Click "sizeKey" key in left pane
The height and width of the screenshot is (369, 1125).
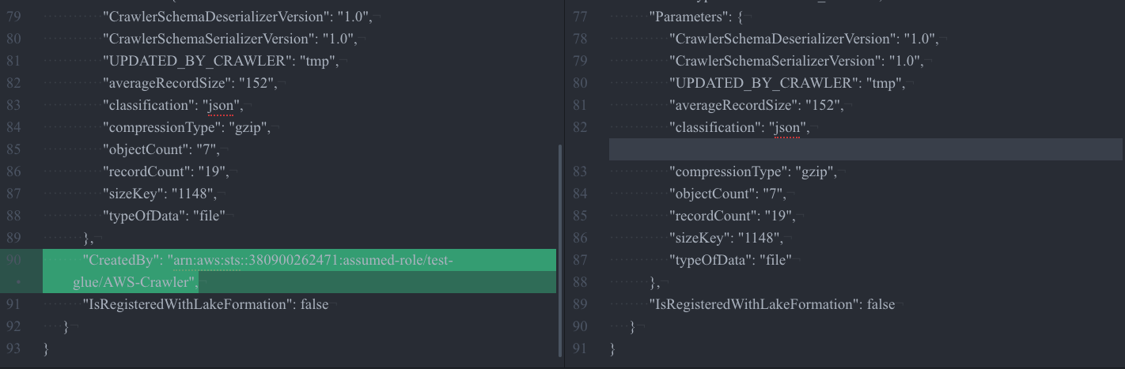(134, 194)
